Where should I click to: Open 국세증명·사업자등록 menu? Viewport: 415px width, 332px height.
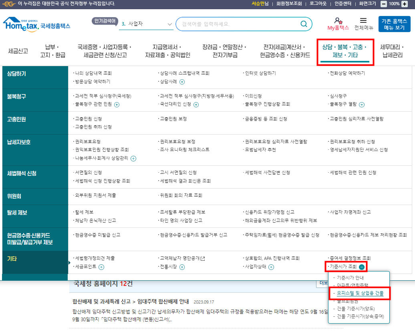(105, 51)
